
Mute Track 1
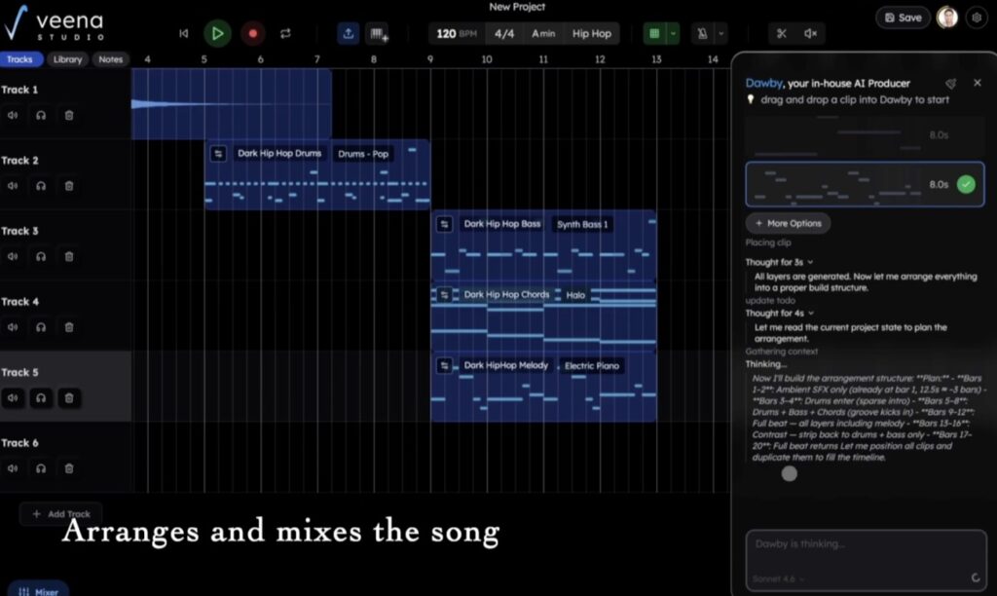(13, 115)
